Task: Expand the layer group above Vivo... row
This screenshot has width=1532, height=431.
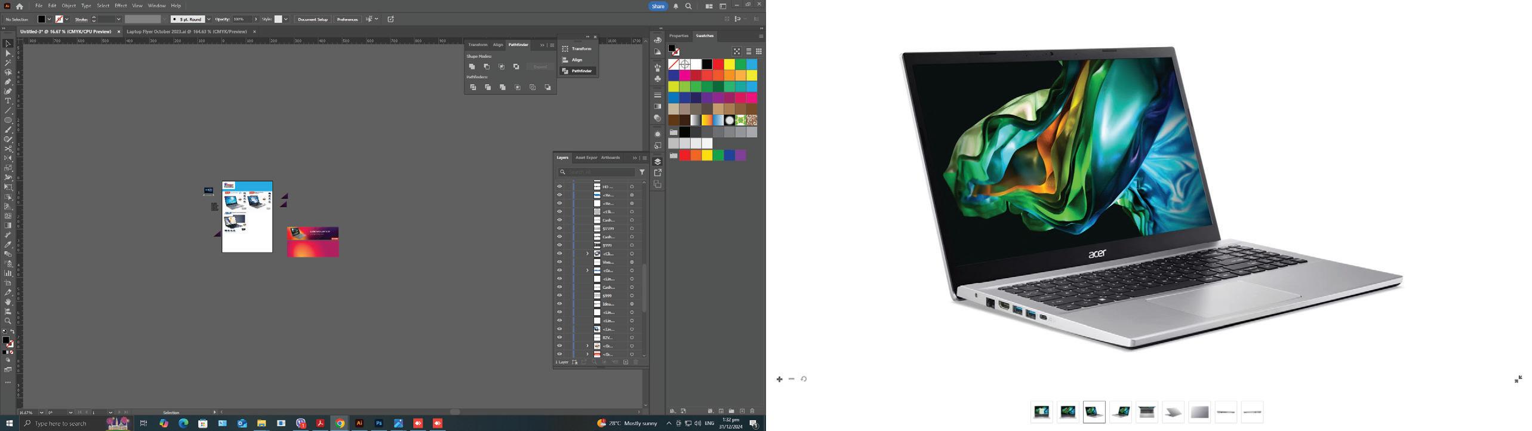Action: (x=587, y=254)
